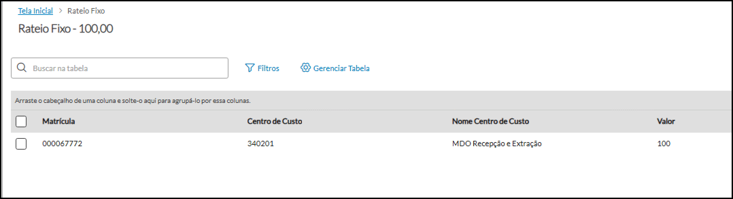Focus the Buscar na tabela search field

click(126, 68)
